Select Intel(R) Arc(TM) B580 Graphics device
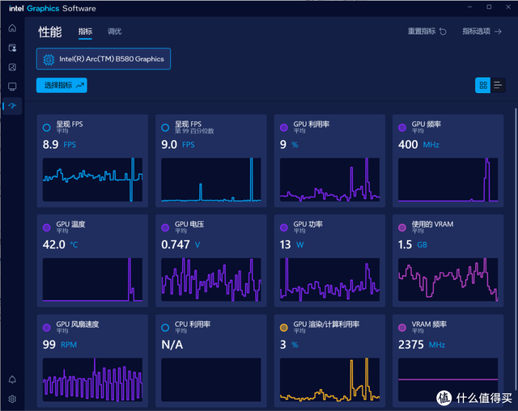This screenshot has width=518, height=411. coord(104,59)
